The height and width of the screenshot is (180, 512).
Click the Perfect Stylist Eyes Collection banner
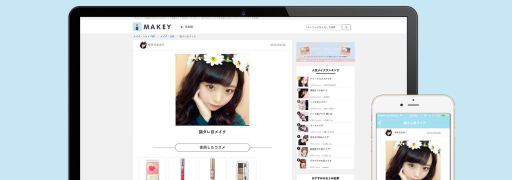[x=325, y=52]
